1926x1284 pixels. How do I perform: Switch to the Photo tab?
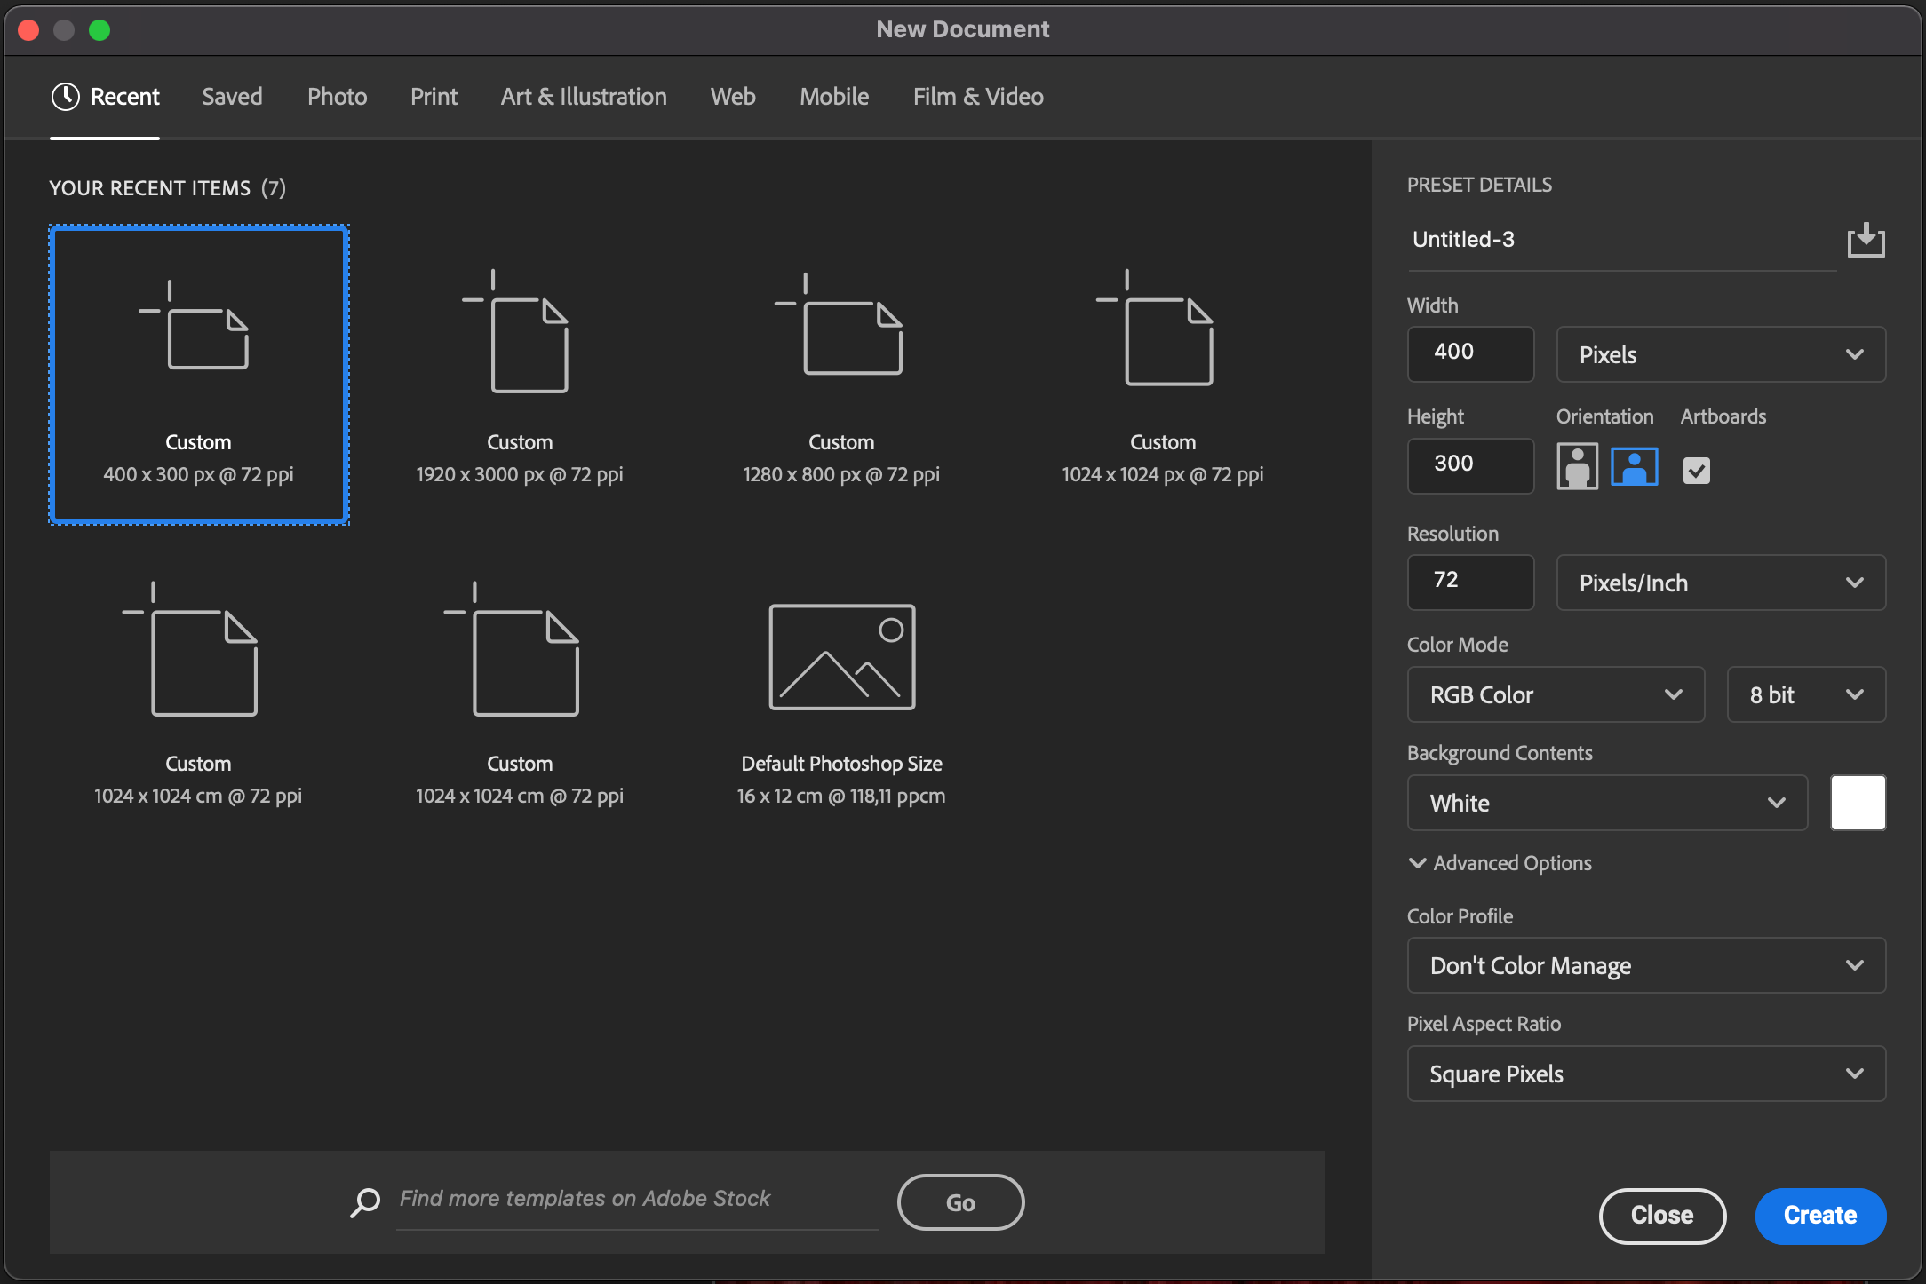pos(337,97)
